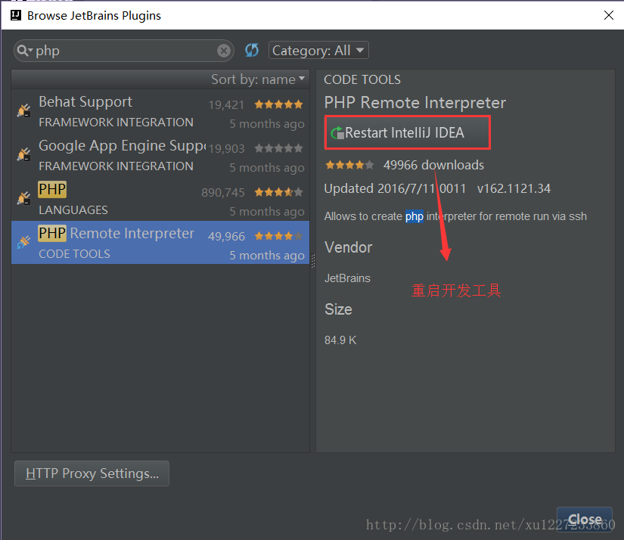Select the PHP languages plugin entry
Viewport: 624px width, 540px height.
[160, 199]
